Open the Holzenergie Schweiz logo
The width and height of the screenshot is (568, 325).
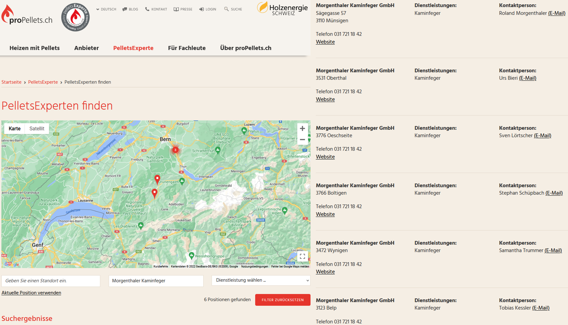282,9
